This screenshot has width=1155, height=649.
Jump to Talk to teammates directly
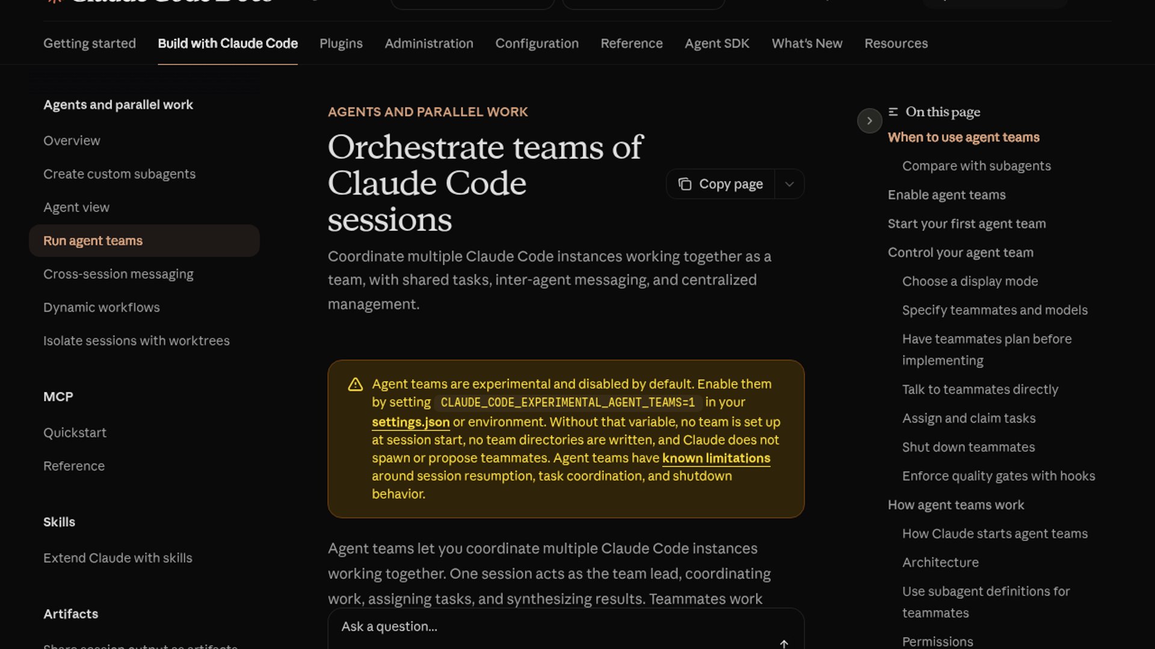click(x=980, y=389)
